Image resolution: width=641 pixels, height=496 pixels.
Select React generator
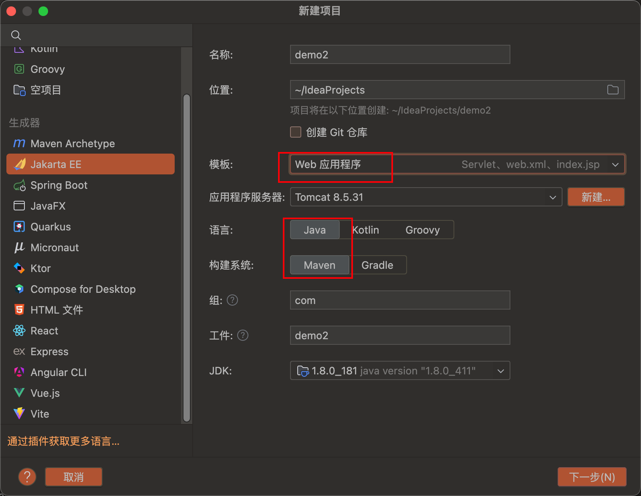click(91, 331)
